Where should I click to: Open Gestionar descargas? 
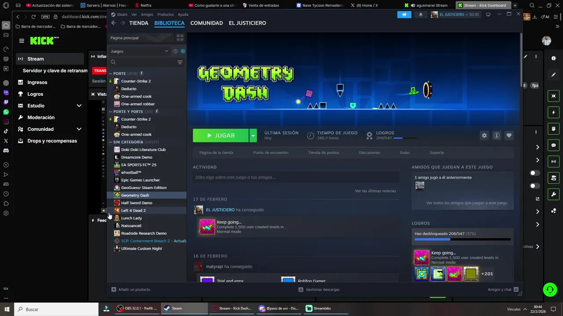pyautogui.click(x=319, y=289)
